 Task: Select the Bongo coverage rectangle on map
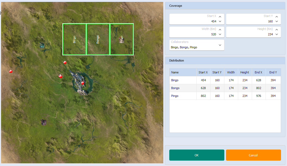click(x=98, y=39)
